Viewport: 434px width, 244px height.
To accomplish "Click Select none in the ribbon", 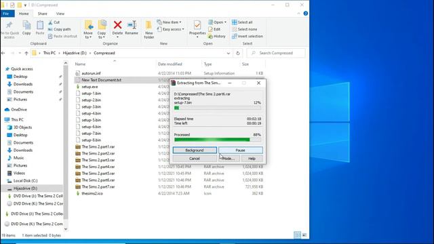I will pos(244,29).
